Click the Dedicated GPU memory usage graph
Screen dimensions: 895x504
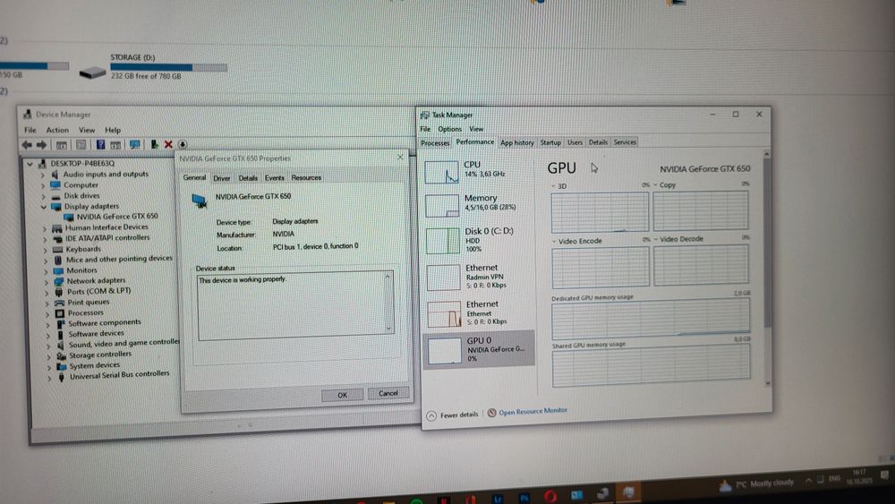[x=651, y=318]
